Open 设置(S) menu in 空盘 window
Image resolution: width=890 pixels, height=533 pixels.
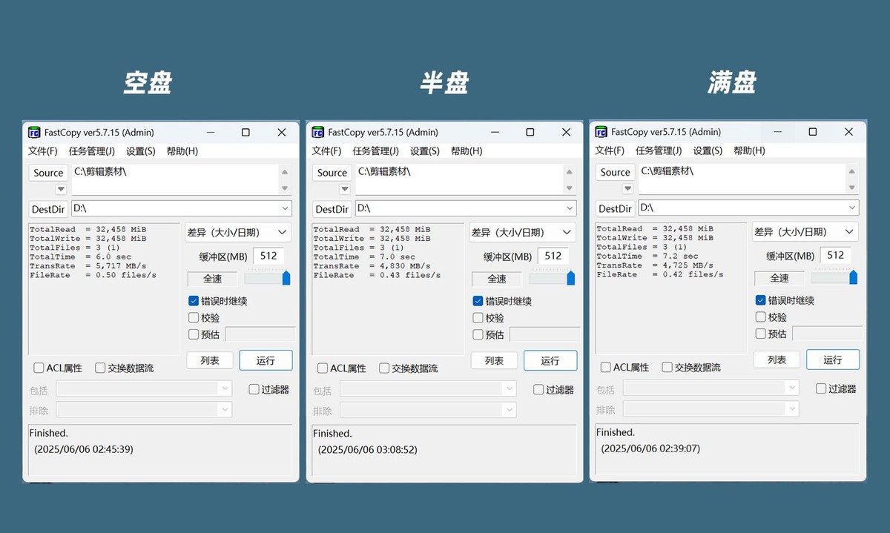141,151
